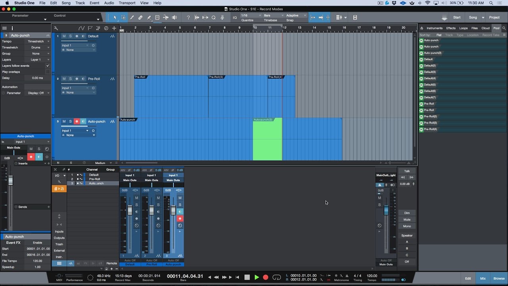Start playback with green Play button
The width and height of the screenshot is (508, 286).
coord(256,277)
